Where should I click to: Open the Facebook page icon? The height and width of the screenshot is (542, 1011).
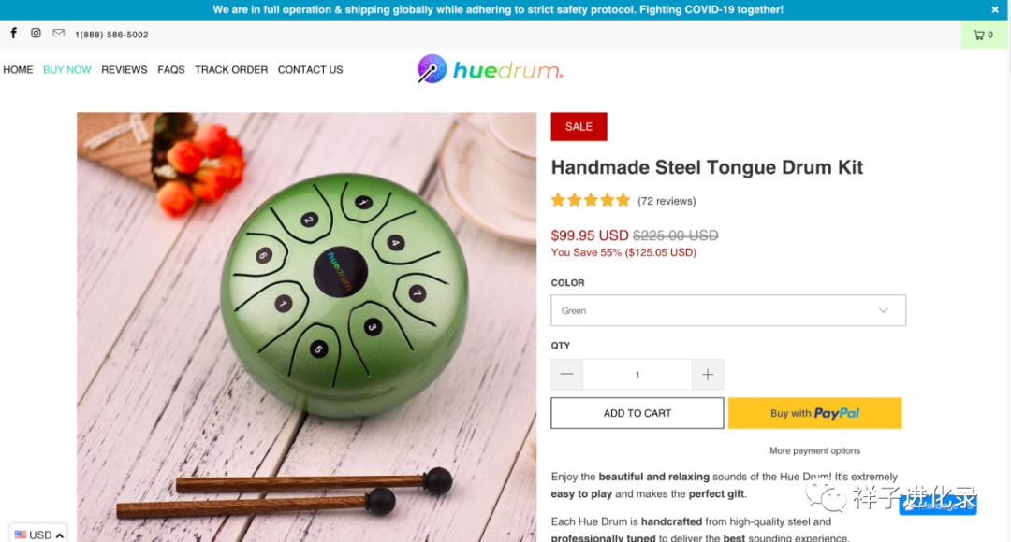(x=13, y=34)
